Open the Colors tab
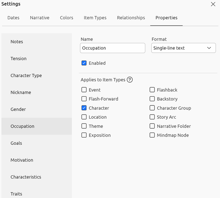Image resolution: width=220 pixels, height=198 pixels. [x=66, y=18]
